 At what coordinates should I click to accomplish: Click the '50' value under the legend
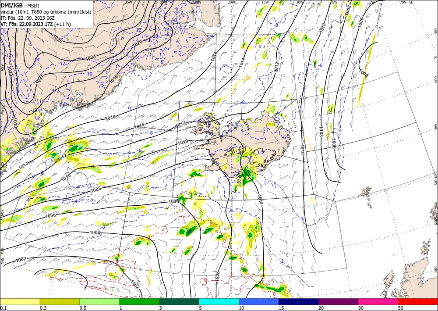pyautogui.click(x=401, y=308)
